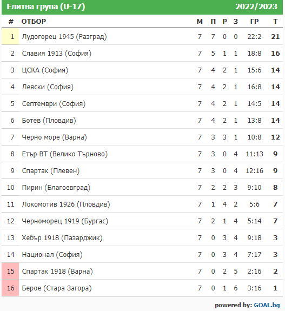Click the Славия 1913 (София) team name
285x311 pixels.
coord(57,54)
